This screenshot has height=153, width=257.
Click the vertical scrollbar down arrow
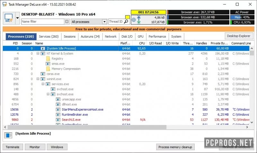click(252, 122)
